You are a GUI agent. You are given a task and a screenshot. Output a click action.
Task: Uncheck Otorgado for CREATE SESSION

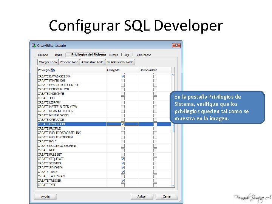123,163
